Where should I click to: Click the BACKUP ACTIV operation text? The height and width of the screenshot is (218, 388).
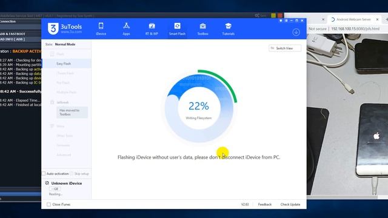tap(27, 51)
